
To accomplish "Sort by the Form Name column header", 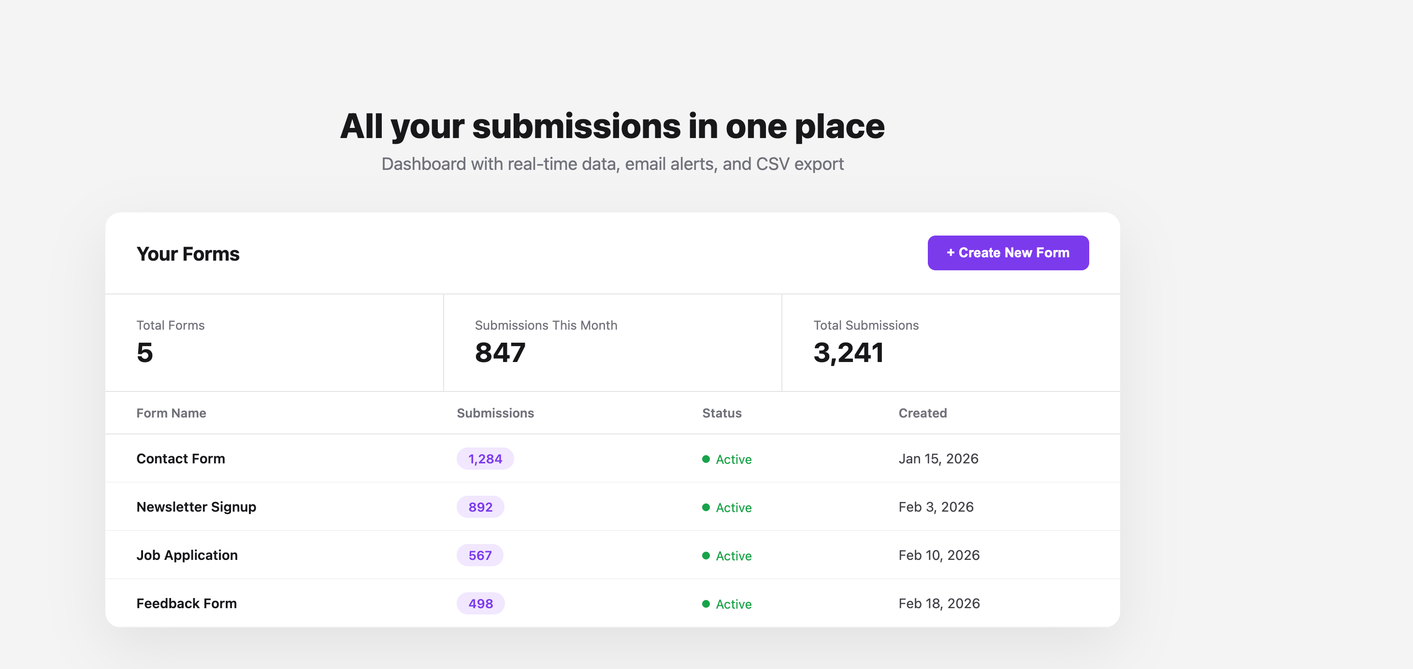I will (x=171, y=413).
